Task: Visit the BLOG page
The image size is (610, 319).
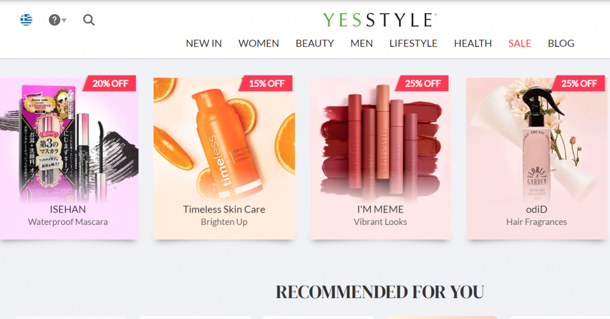Action: (x=561, y=43)
